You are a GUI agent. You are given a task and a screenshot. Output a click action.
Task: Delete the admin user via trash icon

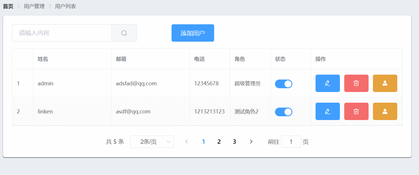(x=356, y=83)
